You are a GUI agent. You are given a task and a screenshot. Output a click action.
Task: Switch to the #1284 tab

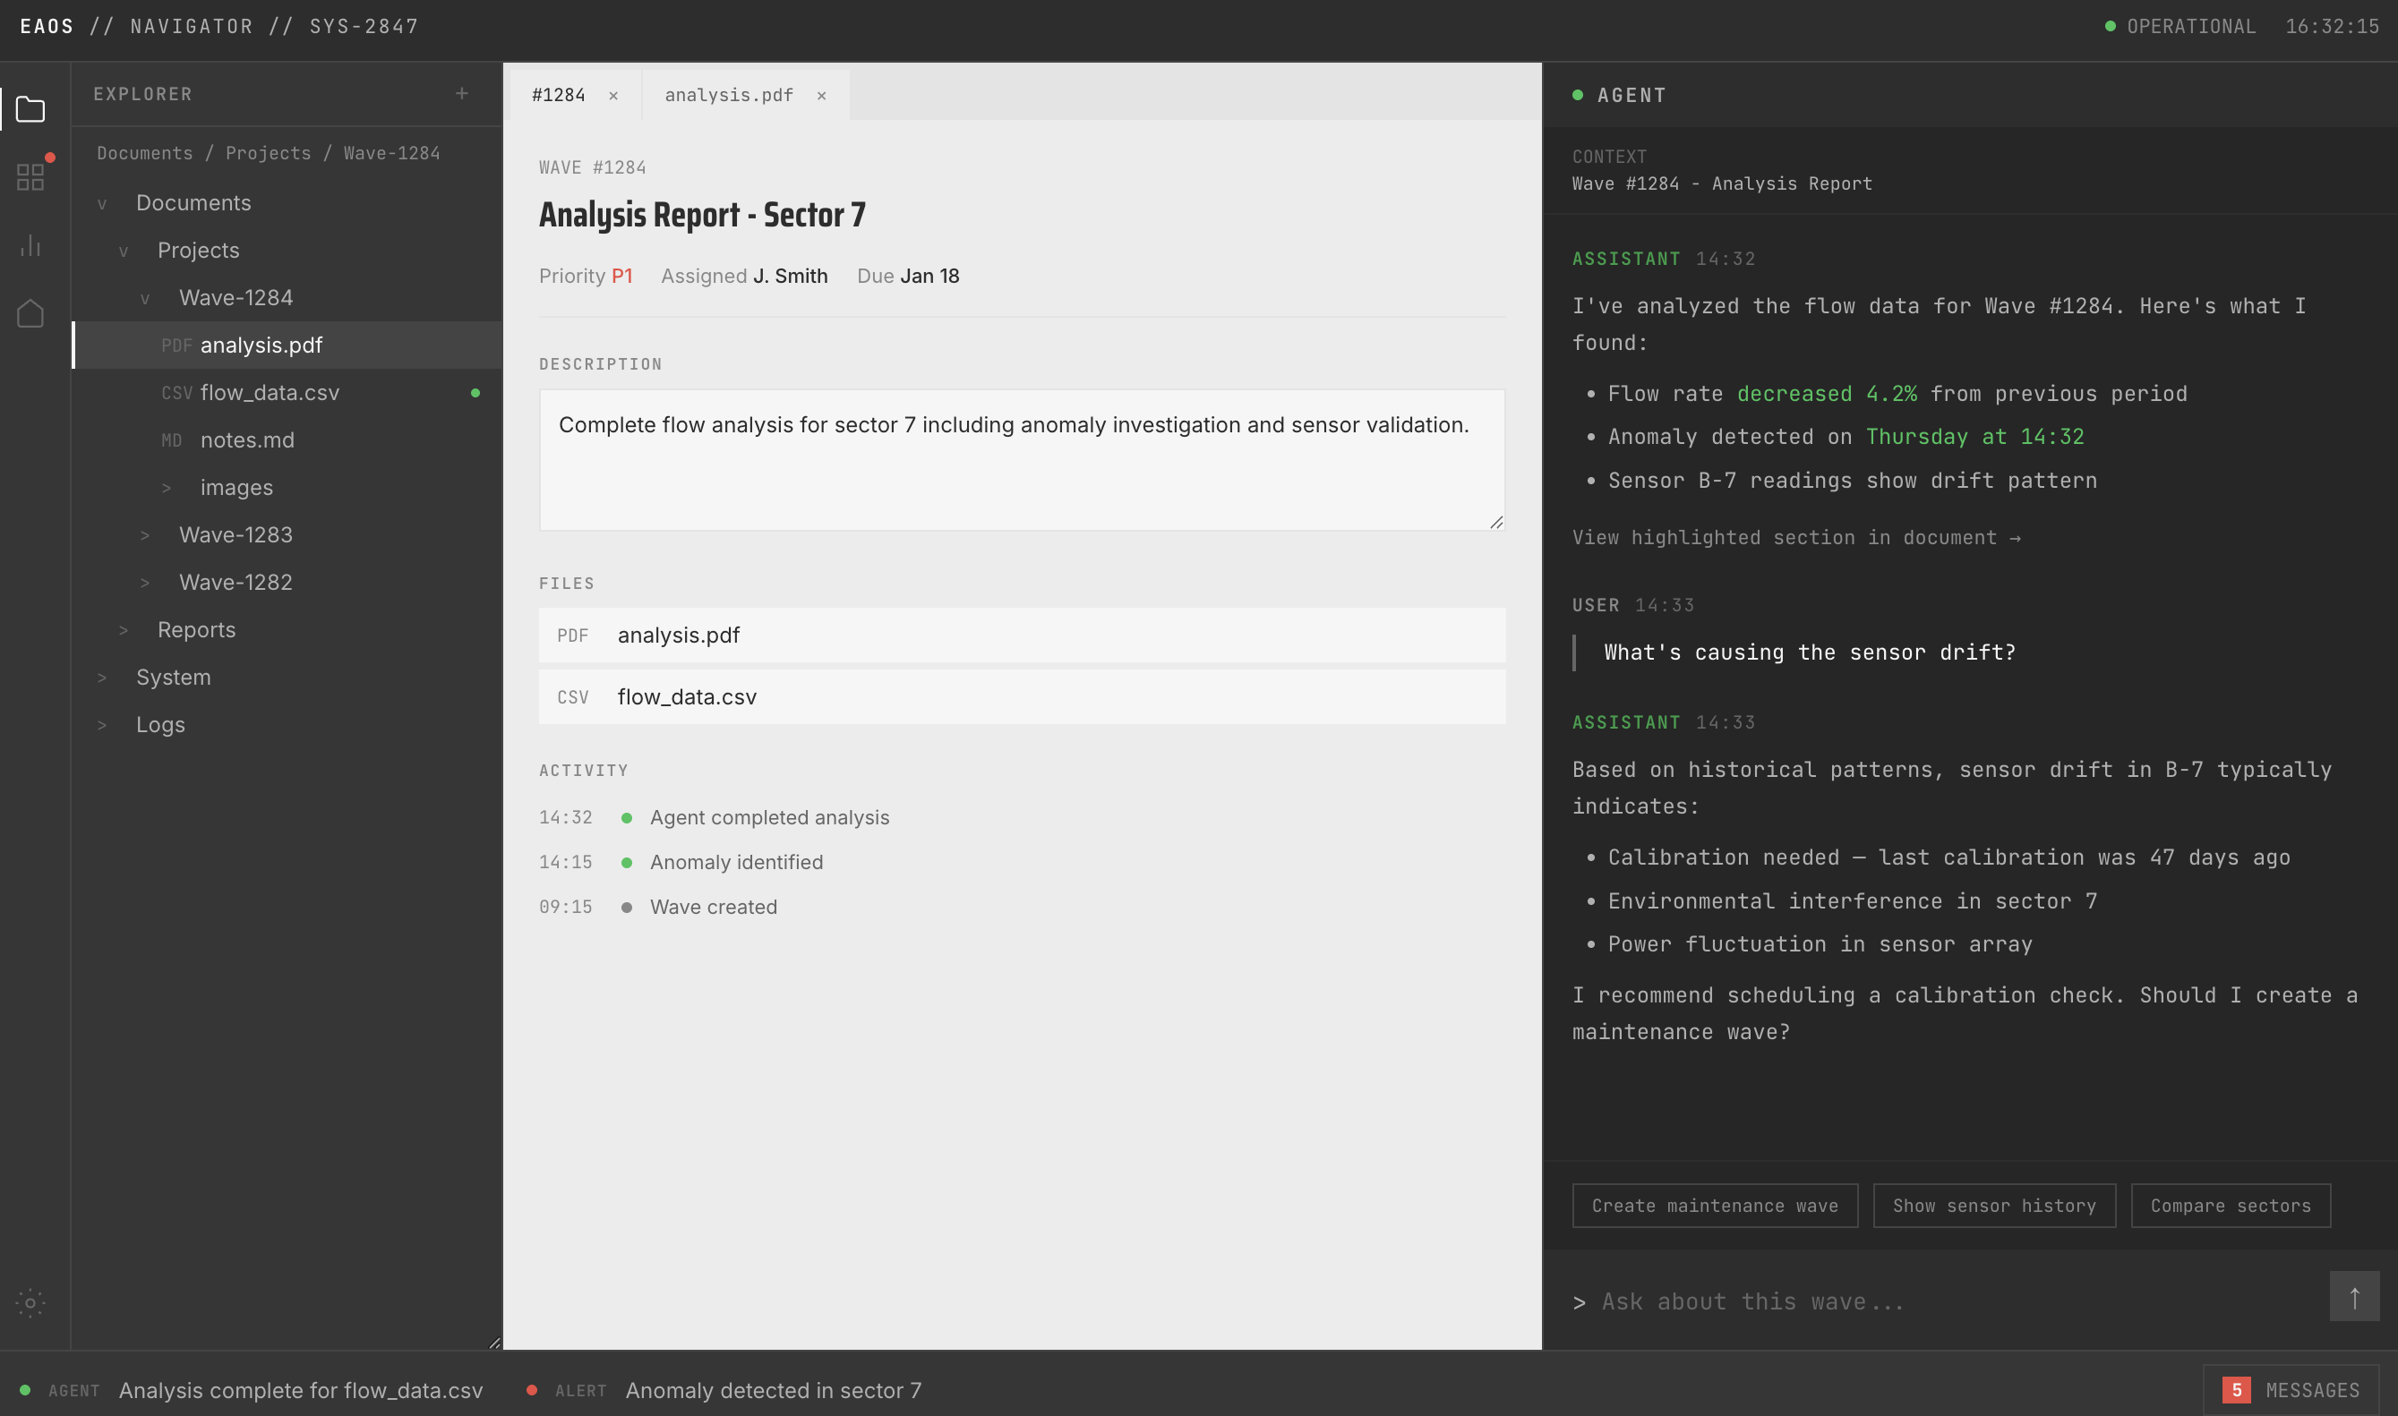pyautogui.click(x=559, y=95)
